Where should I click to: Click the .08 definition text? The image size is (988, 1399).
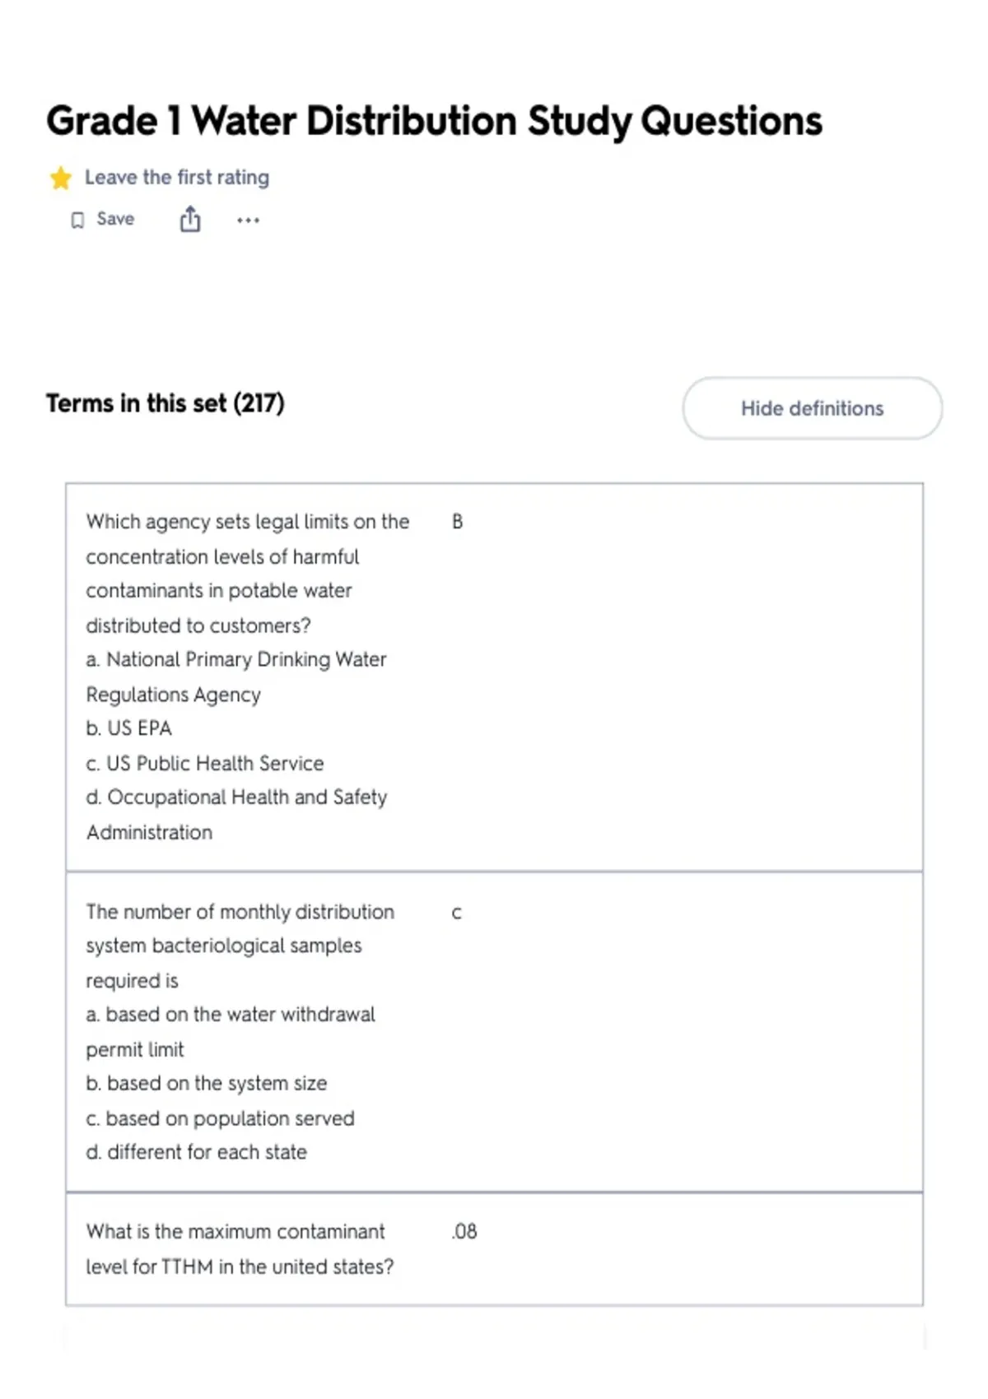click(x=464, y=1232)
